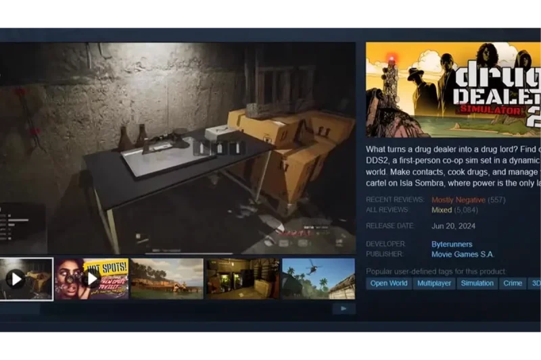Click the (557) recent reviews count
The image size is (541, 360).
(x=496, y=200)
